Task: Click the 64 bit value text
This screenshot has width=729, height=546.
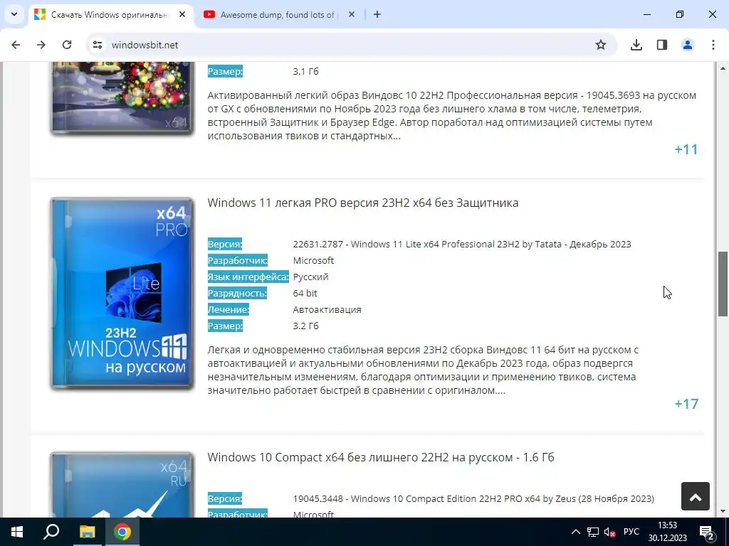Action: (x=305, y=294)
